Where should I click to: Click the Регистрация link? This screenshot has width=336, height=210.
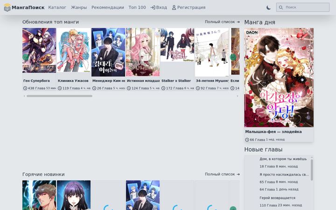pyautogui.click(x=189, y=7)
